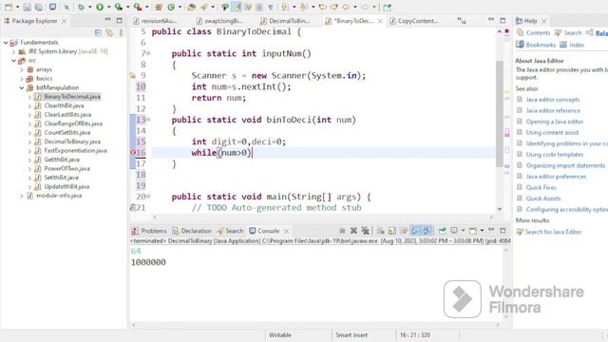Click the Open Type icon
The width and height of the screenshot is (608, 342).
click(x=191, y=7)
